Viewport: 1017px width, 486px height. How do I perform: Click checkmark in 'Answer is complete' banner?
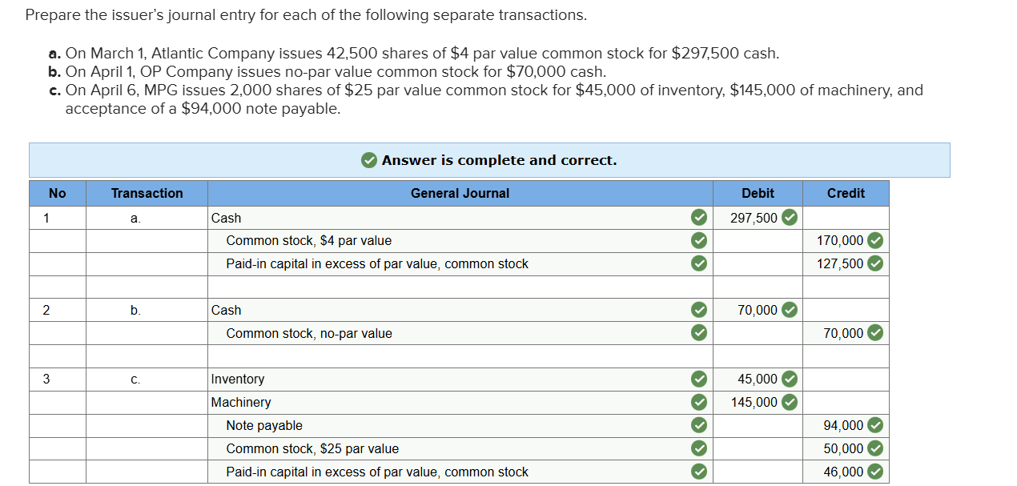point(368,160)
